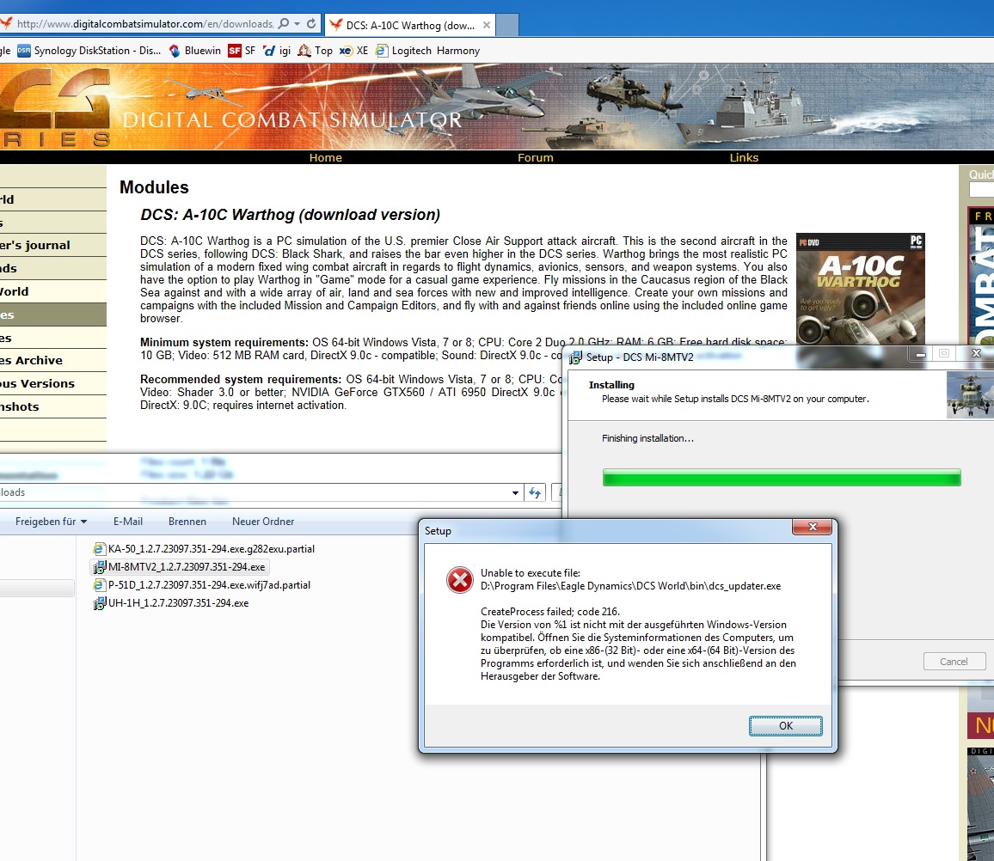This screenshot has height=861, width=994.
Task: Open the SF bookmark
Action: tap(242, 51)
